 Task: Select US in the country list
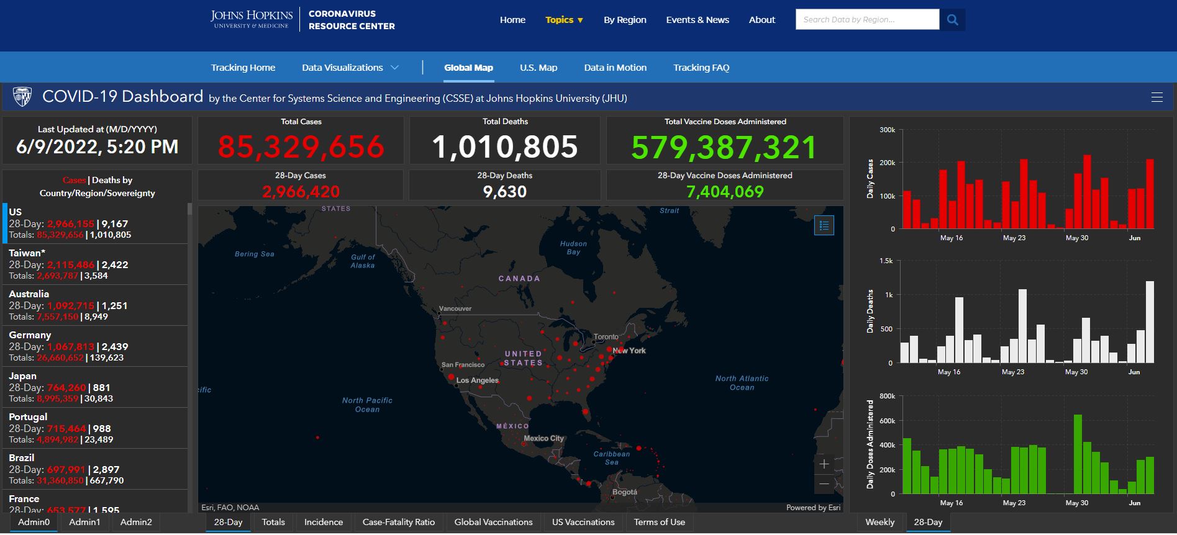(x=95, y=223)
